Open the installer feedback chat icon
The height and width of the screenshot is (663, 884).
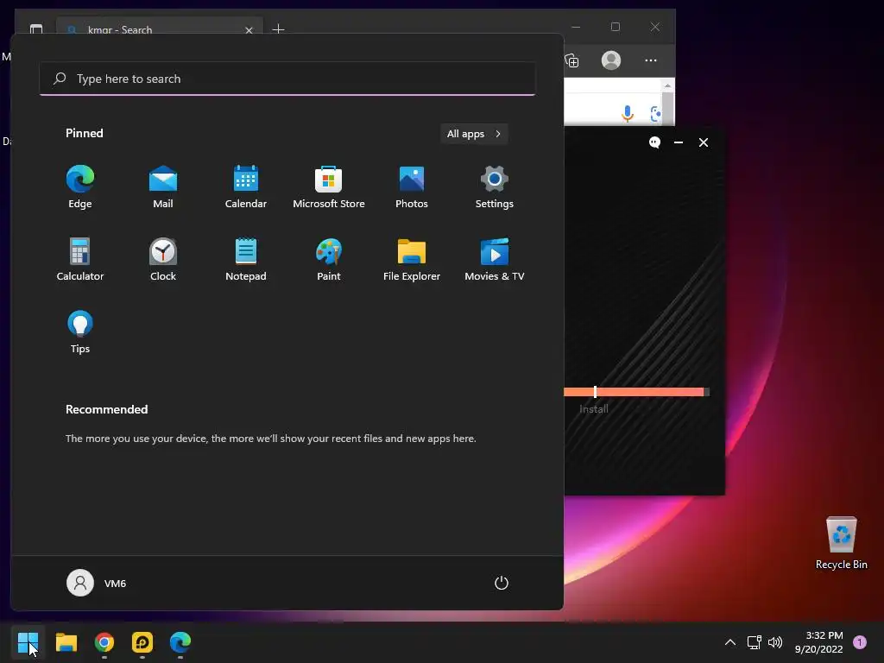coord(654,142)
